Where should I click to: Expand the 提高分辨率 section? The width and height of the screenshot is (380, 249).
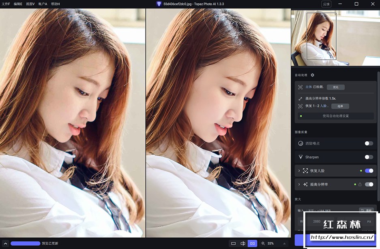point(299,184)
